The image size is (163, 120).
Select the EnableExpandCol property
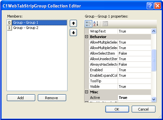click(103, 75)
